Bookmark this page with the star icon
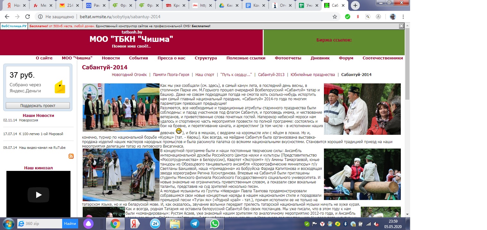This screenshot has width=487, height=230. click(335, 17)
